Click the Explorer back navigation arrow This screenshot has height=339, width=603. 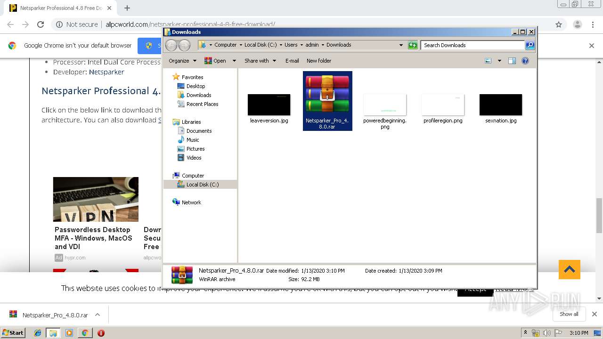(171, 45)
